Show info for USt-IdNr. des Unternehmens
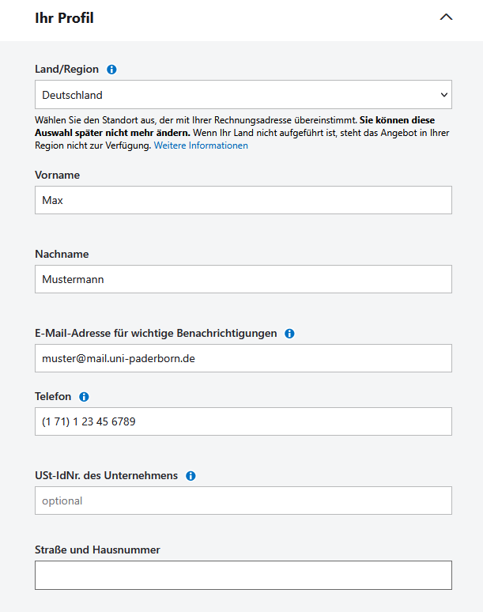The height and width of the screenshot is (612, 483). click(191, 476)
